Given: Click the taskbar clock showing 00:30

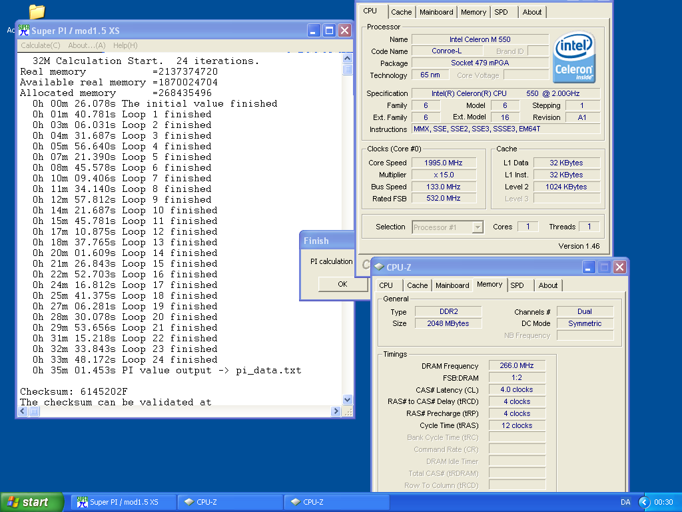Looking at the screenshot, I should (x=663, y=502).
